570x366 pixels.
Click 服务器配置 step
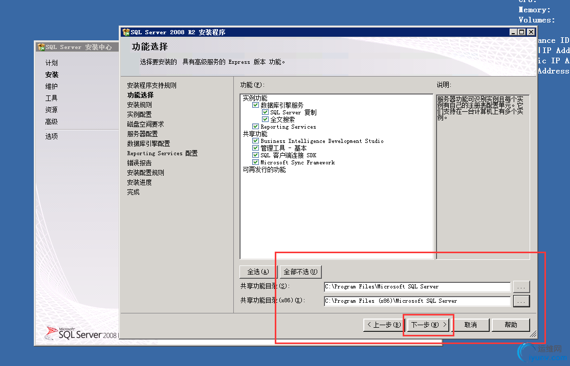click(x=142, y=134)
